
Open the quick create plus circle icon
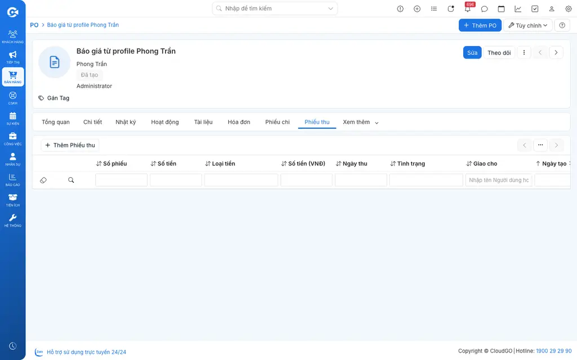click(x=417, y=9)
